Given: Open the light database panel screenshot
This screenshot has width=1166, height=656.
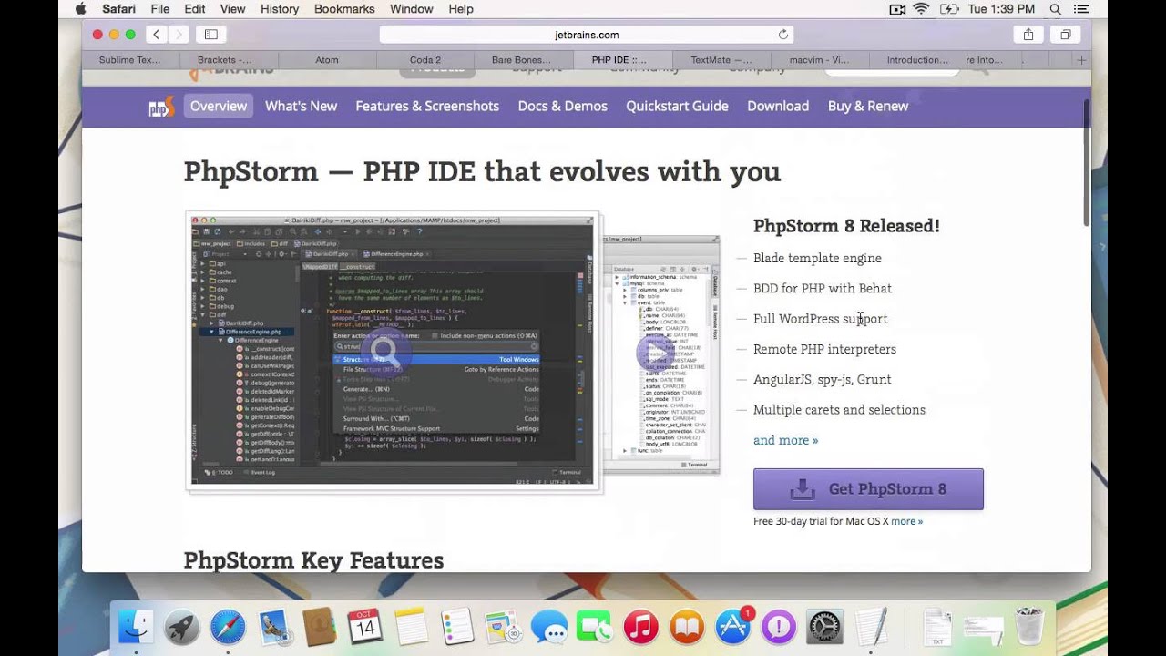Looking at the screenshot, I should [660, 354].
